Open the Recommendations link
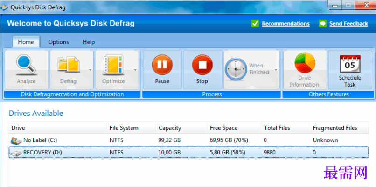This screenshot has height=187, width=376. [x=285, y=24]
